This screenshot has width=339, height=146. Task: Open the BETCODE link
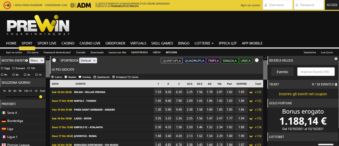[x=172, y=53]
